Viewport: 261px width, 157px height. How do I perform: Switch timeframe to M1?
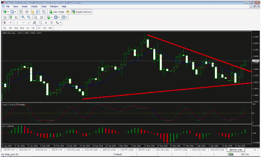point(5,28)
